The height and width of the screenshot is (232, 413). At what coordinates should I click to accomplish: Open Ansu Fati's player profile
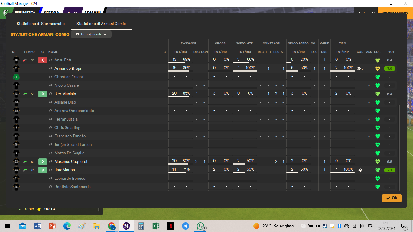[x=63, y=60]
